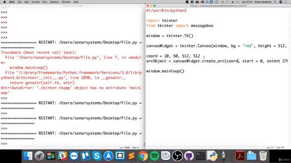This screenshot has height=163, width=291.
Task: Click 'create_arc' in the arcObject line
Action: point(213,61)
